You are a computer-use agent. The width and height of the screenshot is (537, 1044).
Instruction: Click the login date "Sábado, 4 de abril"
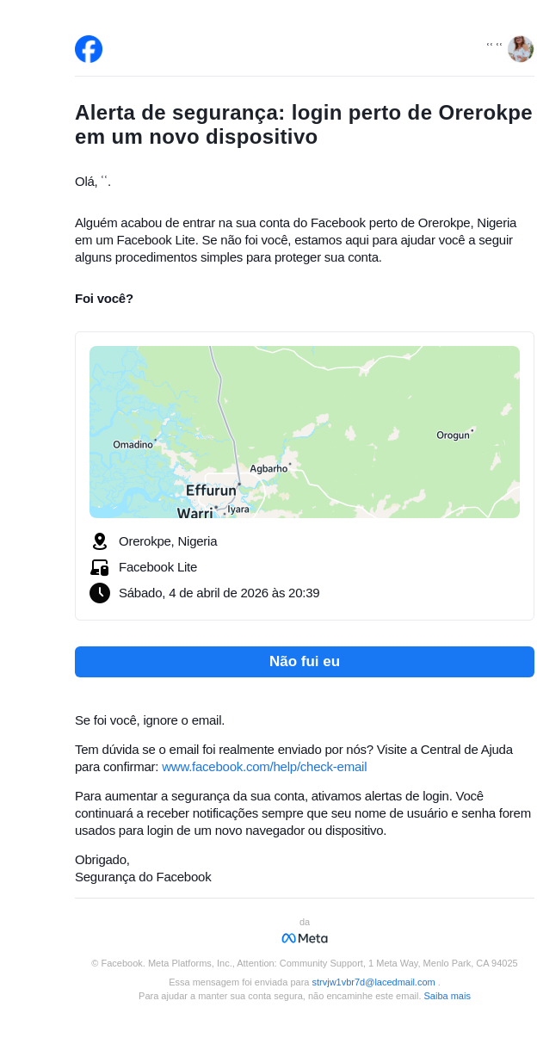point(219,593)
